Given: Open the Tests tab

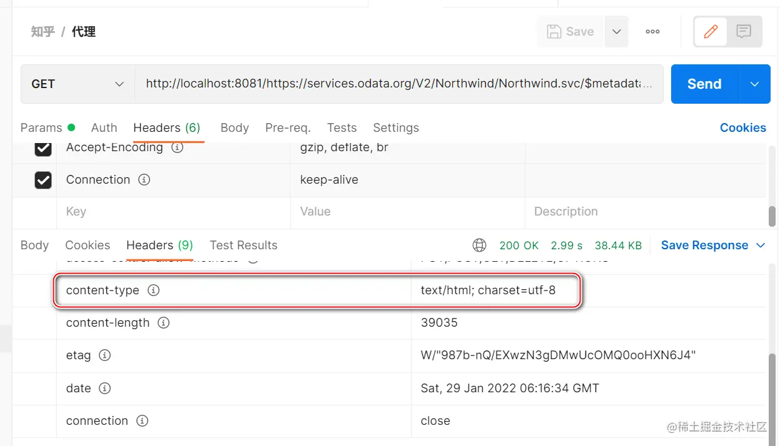Looking at the screenshot, I should point(342,127).
